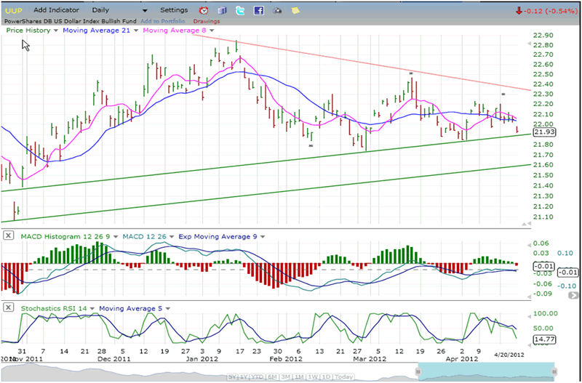
Task: Open the Settings menu
Action: 174,11
